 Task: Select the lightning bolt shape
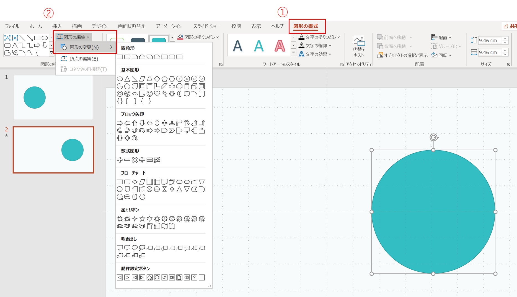[164, 94]
